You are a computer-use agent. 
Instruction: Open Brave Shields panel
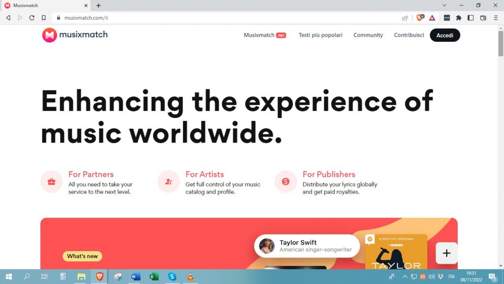(419, 17)
